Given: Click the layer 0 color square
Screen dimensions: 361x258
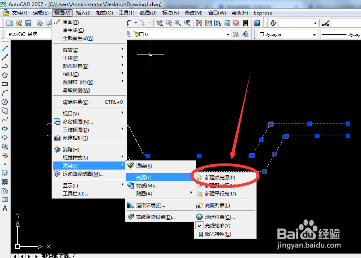Looking at the screenshot, I should 141,34.
